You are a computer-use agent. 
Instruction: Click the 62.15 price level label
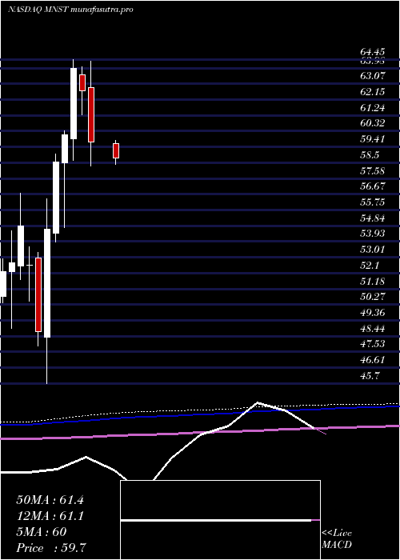tap(372, 92)
